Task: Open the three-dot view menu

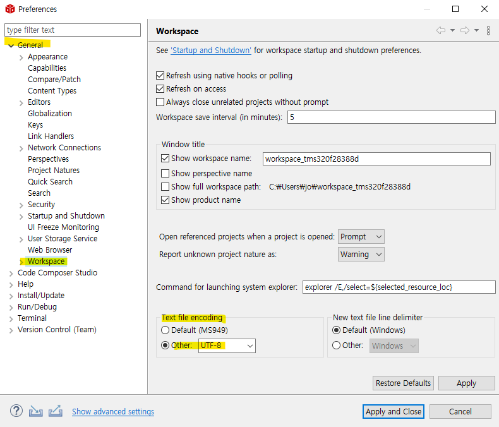Action: coord(488,30)
